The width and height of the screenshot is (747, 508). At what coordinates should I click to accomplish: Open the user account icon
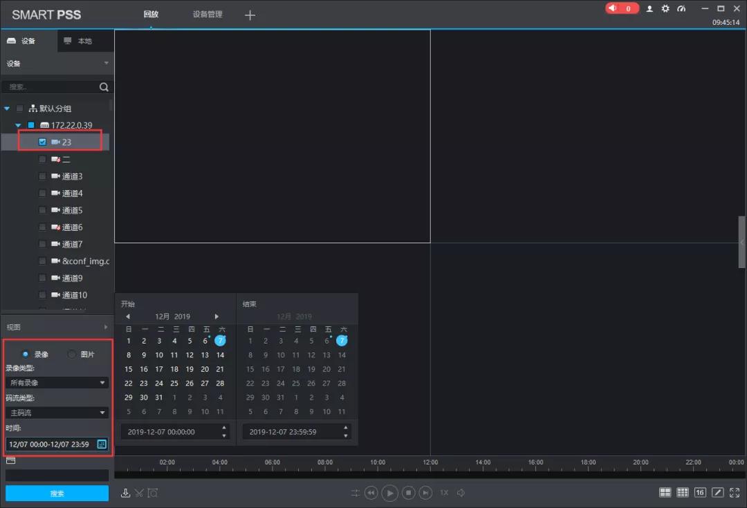click(649, 9)
